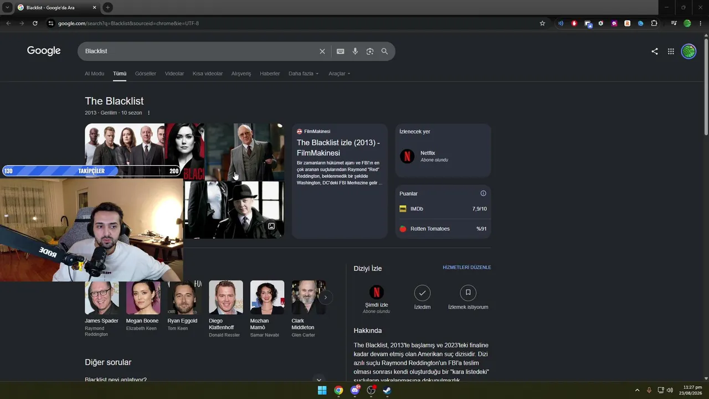Show hidden icons in the system tray

click(637, 390)
